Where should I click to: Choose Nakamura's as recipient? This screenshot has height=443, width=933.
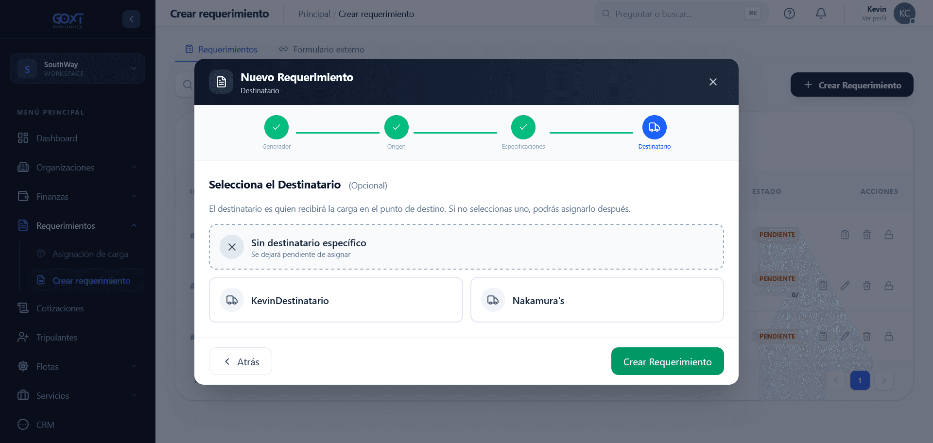597,300
